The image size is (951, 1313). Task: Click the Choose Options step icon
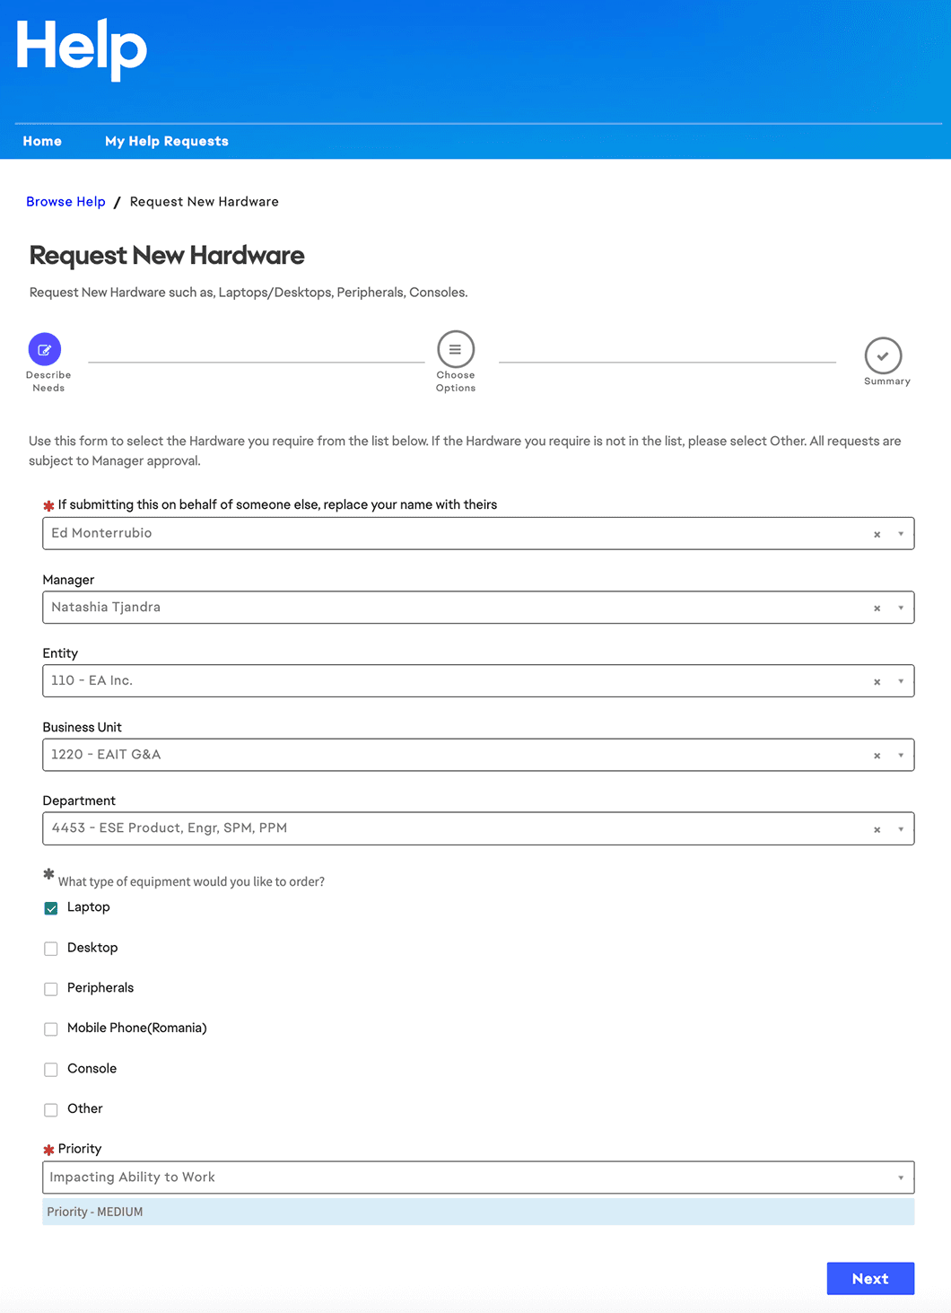pos(455,349)
